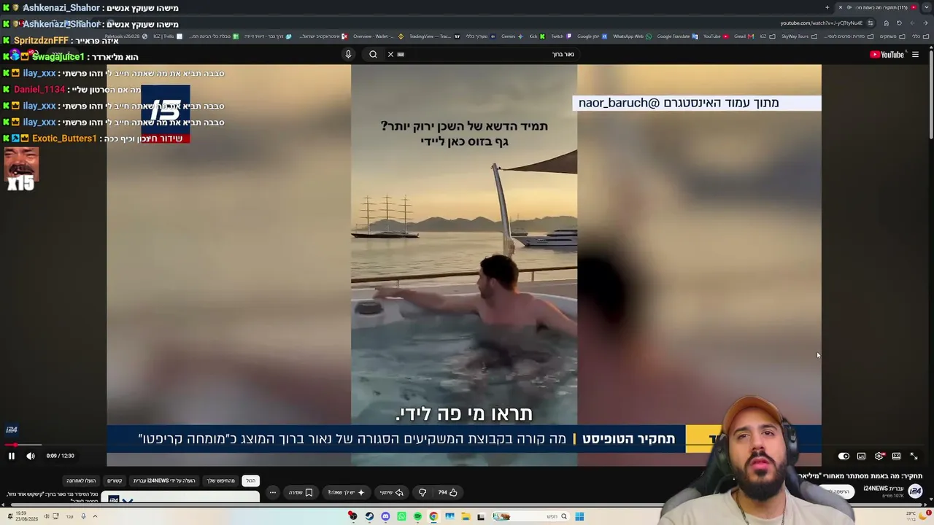
Task: Open the Google Translate bookmark
Action: (676, 36)
